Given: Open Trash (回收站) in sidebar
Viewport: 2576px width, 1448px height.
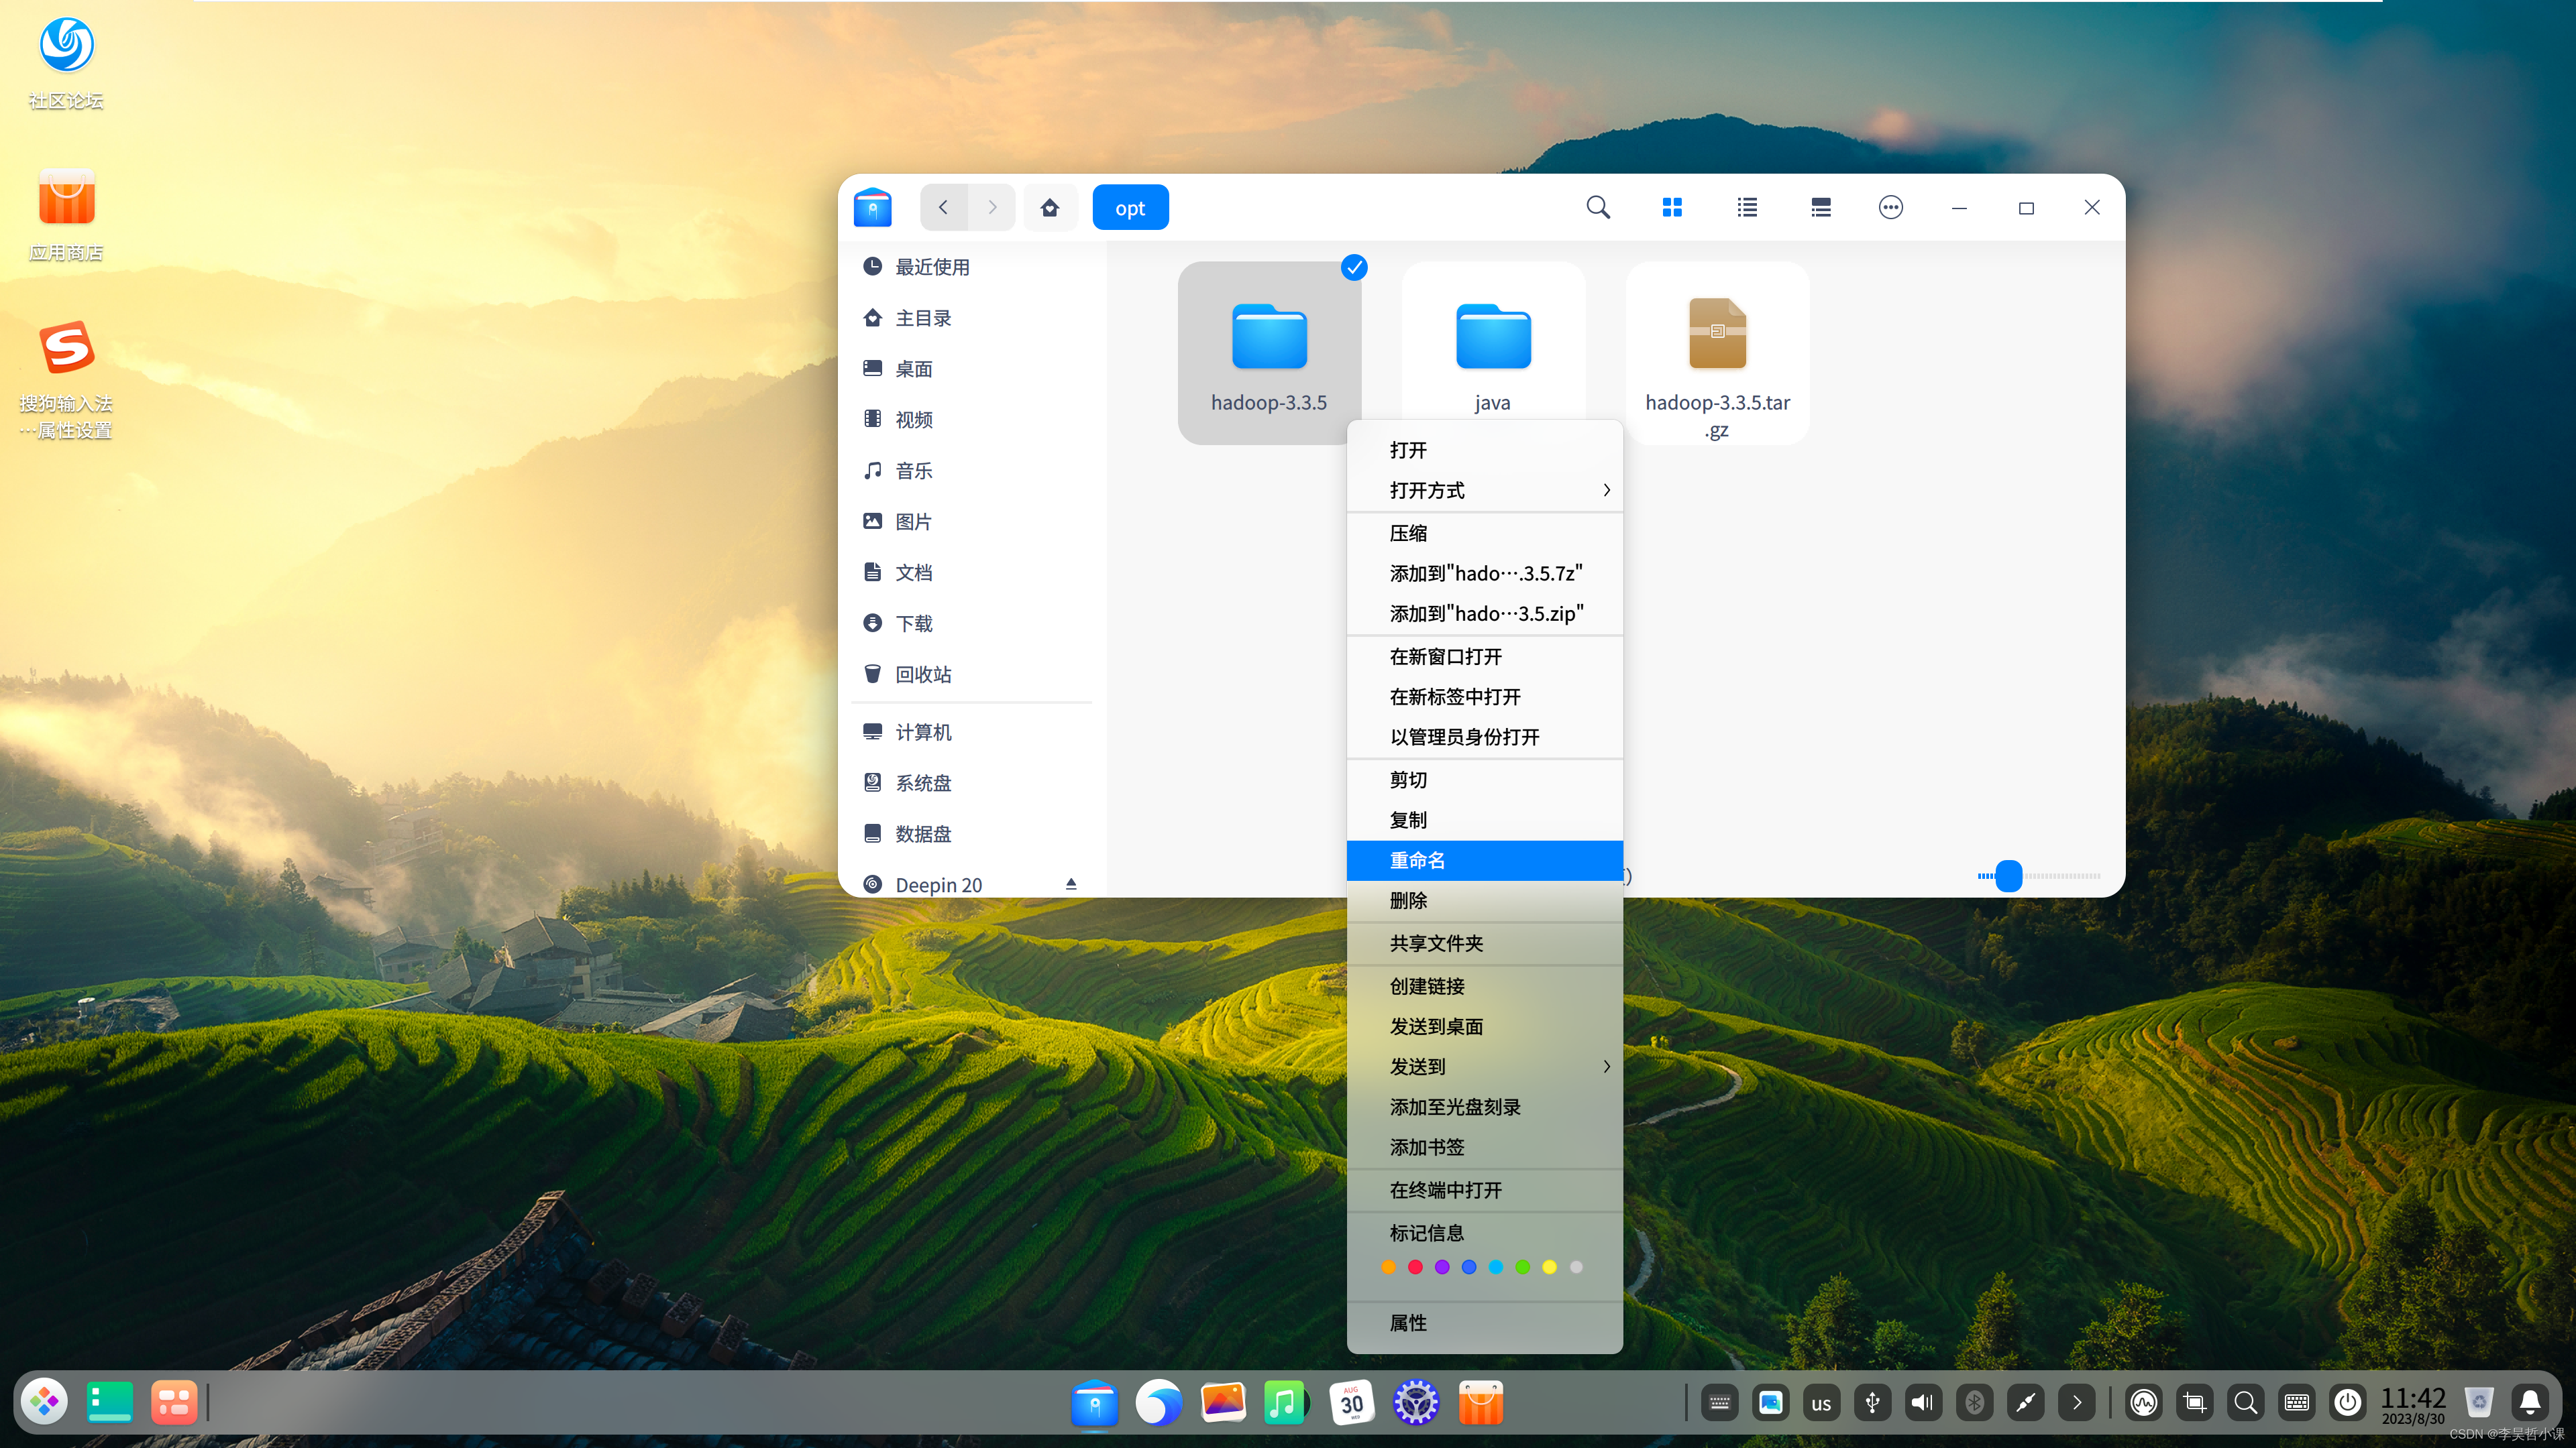Looking at the screenshot, I should [x=971, y=674].
